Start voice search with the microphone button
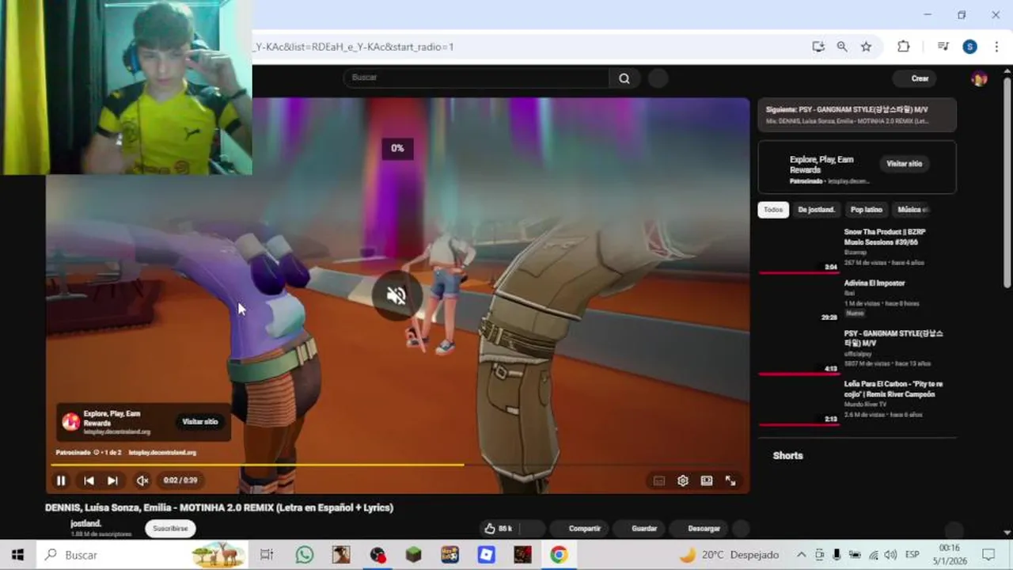1013x570 pixels. pos(658,78)
